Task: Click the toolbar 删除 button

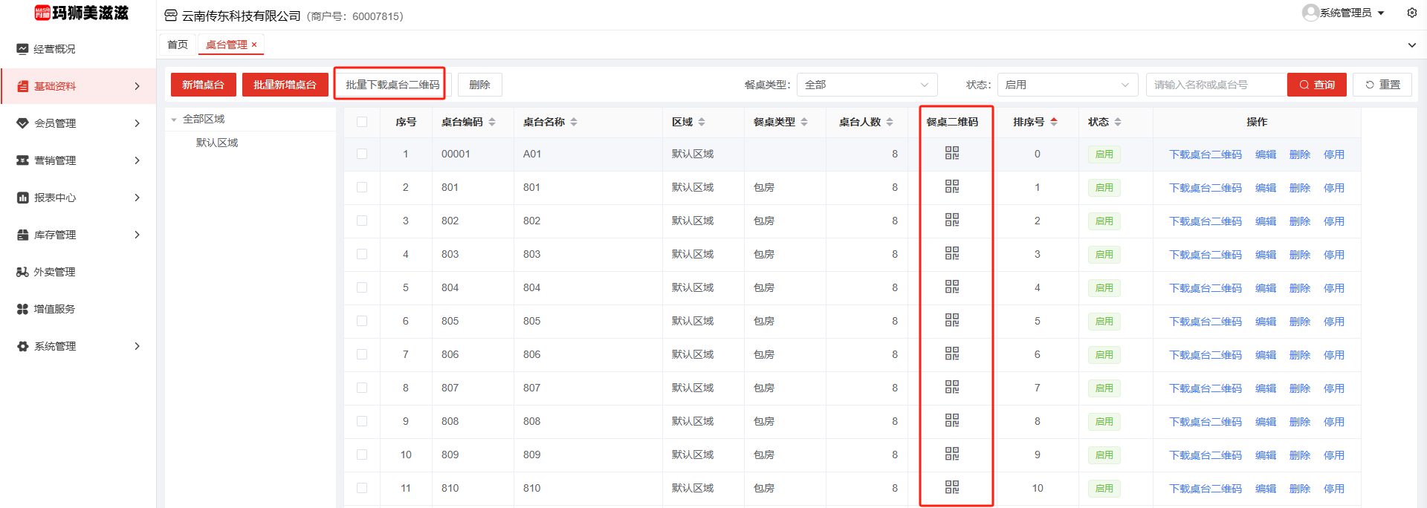Action: pyautogui.click(x=479, y=85)
